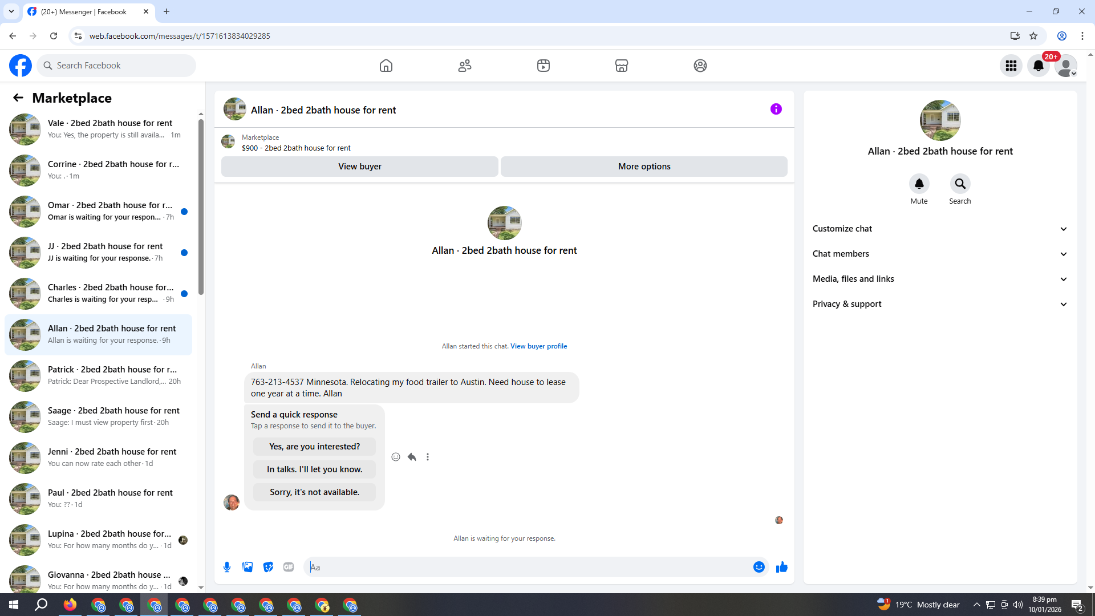
Task: Open conversation information purple icon
Action: point(776,109)
